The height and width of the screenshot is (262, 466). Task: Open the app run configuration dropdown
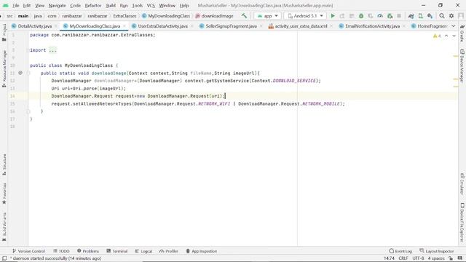[x=267, y=16]
